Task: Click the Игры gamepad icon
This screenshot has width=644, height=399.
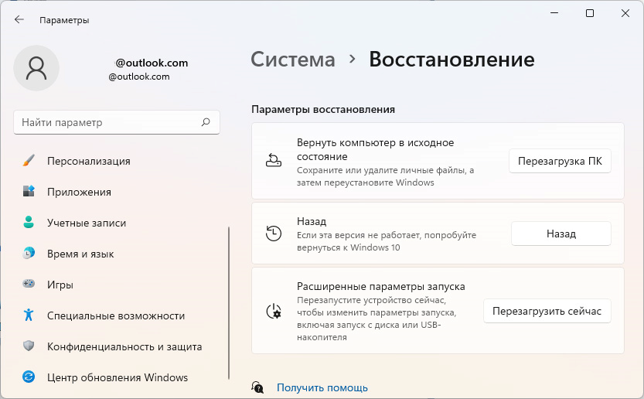Action: (29, 285)
